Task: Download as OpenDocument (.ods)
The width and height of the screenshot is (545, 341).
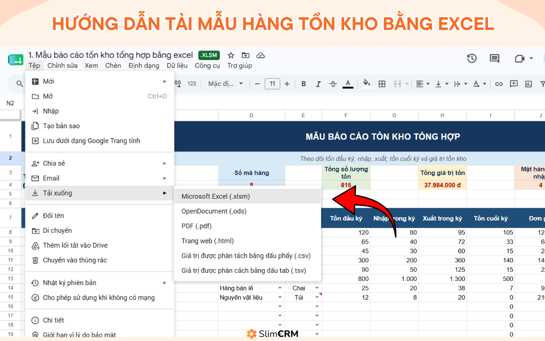Action: 248,211
